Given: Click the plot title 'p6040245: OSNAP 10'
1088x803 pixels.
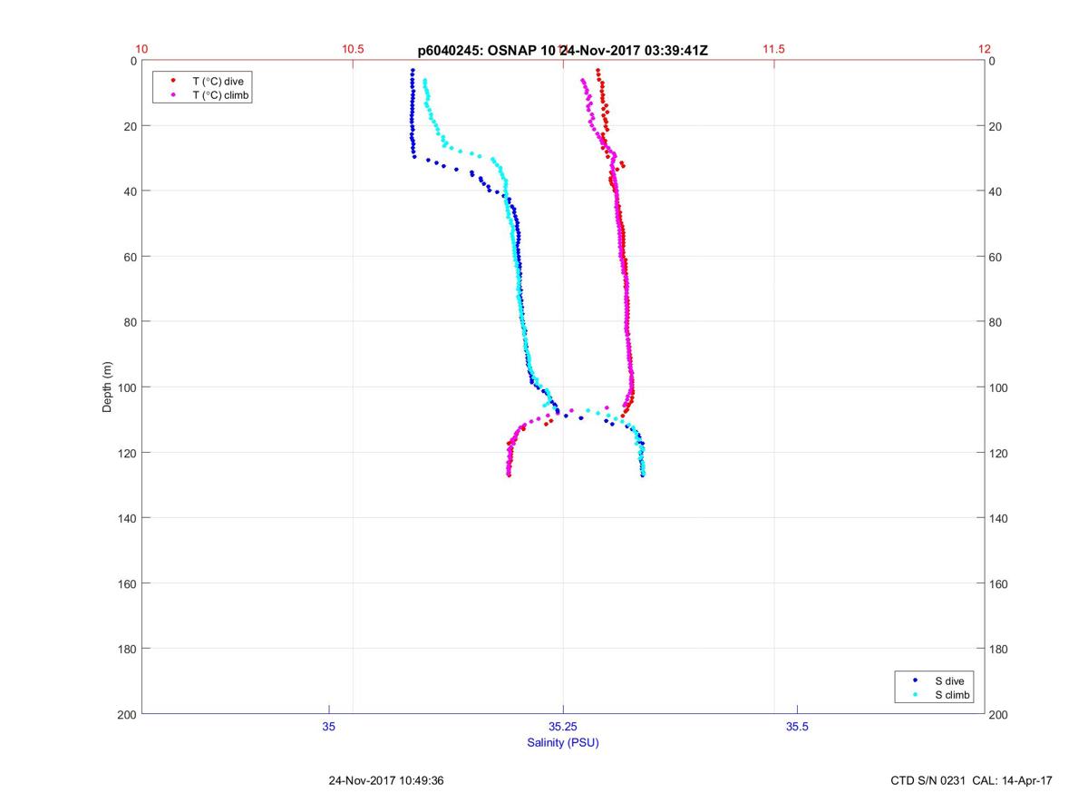Looking at the screenshot, I should click(x=486, y=51).
